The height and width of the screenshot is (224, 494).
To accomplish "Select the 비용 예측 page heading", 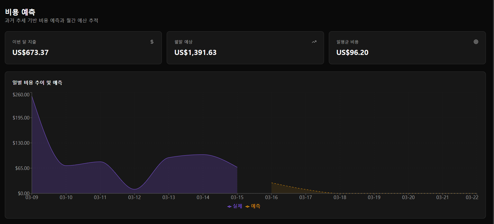I will [20, 12].
